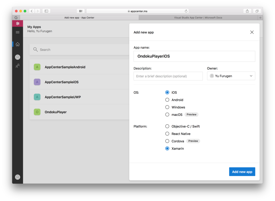Expand the Owner dropdown
275x201 pixels.
[x=231, y=76]
